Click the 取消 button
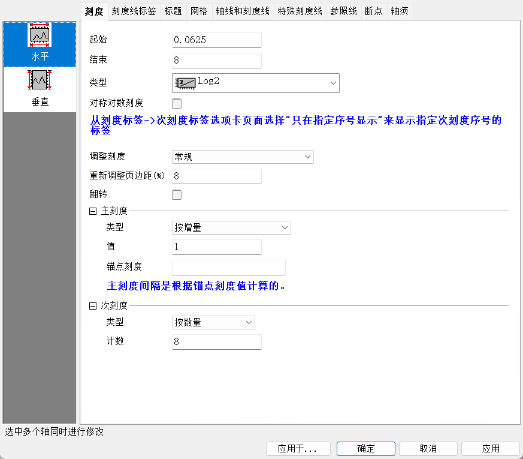Viewport: 523px width, 459px height. pos(428,449)
